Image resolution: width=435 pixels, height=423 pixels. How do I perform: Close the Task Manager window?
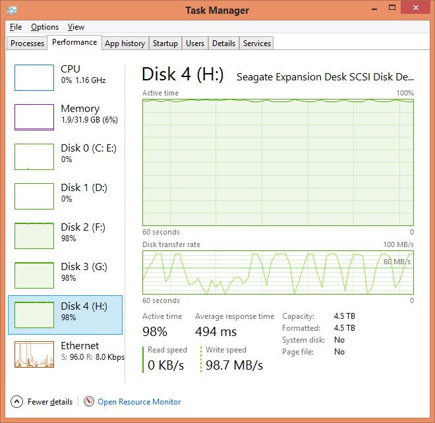(416, 8)
